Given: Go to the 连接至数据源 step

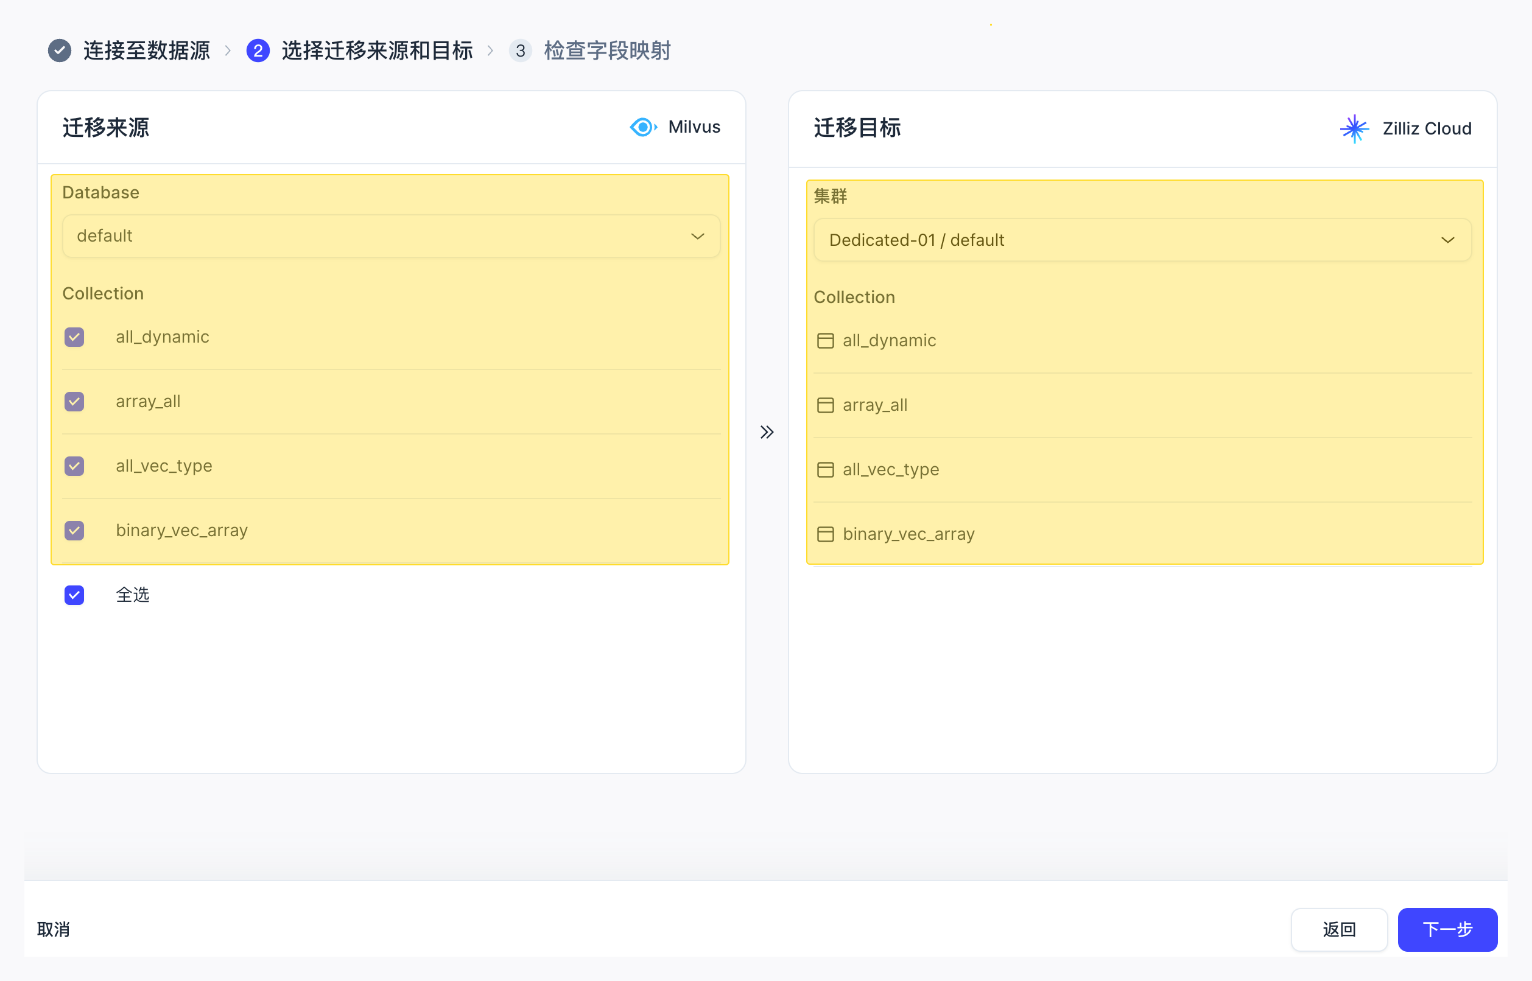Looking at the screenshot, I should [147, 51].
